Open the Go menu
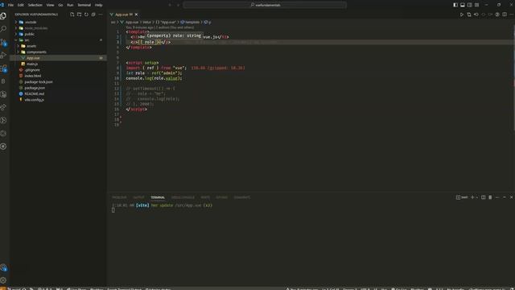The height and width of the screenshot is (290, 515). coord(60,5)
